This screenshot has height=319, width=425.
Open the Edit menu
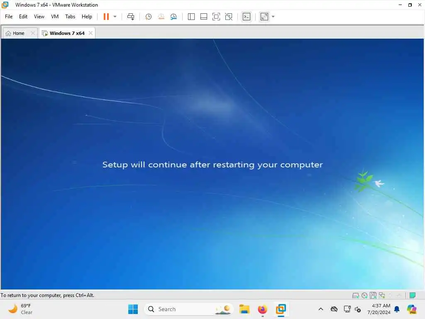coord(23,17)
